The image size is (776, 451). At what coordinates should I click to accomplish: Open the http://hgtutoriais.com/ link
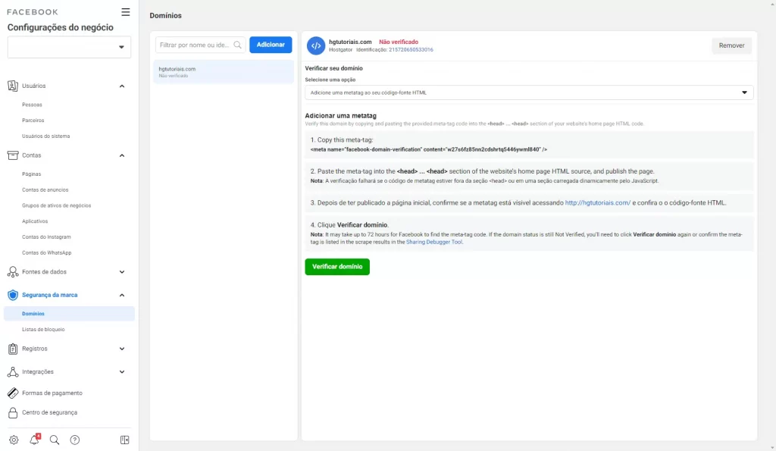598,203
